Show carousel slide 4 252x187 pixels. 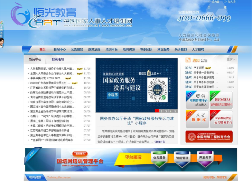click(x=170, y=111)
